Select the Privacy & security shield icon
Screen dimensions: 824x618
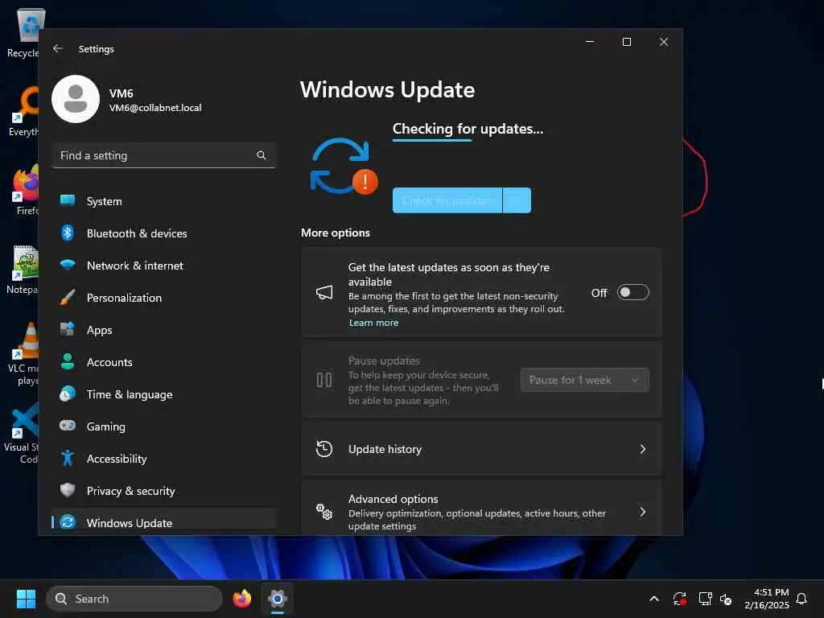[68, 490]
